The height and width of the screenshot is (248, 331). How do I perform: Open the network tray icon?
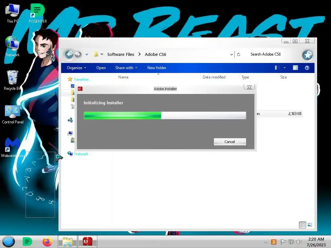point(291,242)
